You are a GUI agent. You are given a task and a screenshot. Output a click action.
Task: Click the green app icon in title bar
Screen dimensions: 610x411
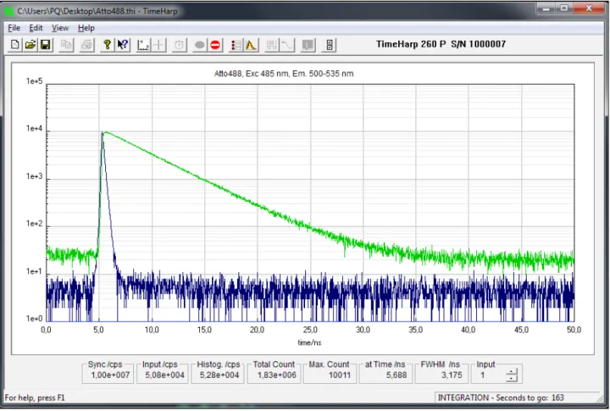[x=8, y=11]
